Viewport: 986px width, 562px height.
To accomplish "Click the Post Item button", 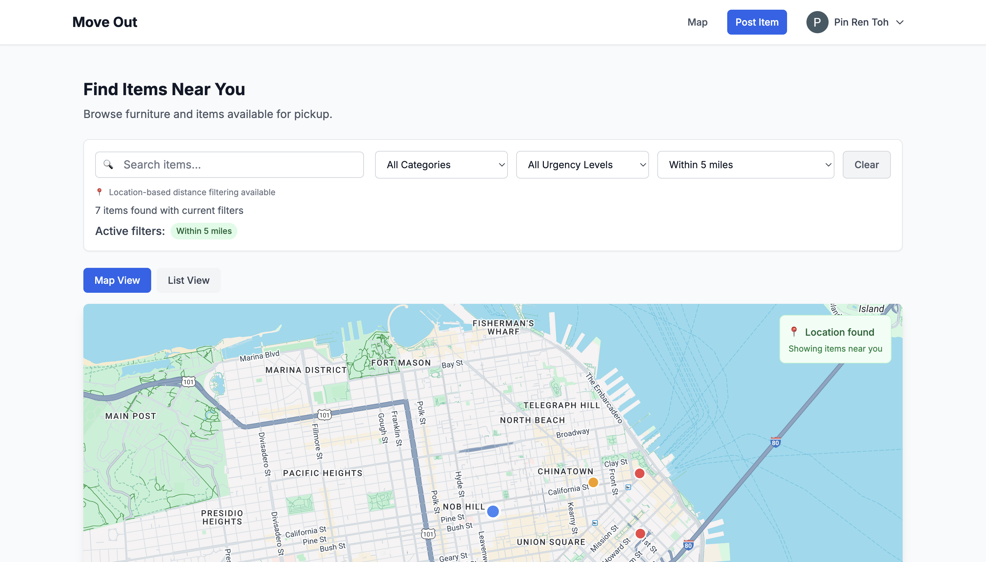I will pyautogui.click(x=757, y=22).
